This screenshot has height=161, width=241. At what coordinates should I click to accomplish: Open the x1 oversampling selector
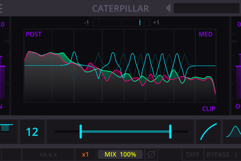point(85,154)
